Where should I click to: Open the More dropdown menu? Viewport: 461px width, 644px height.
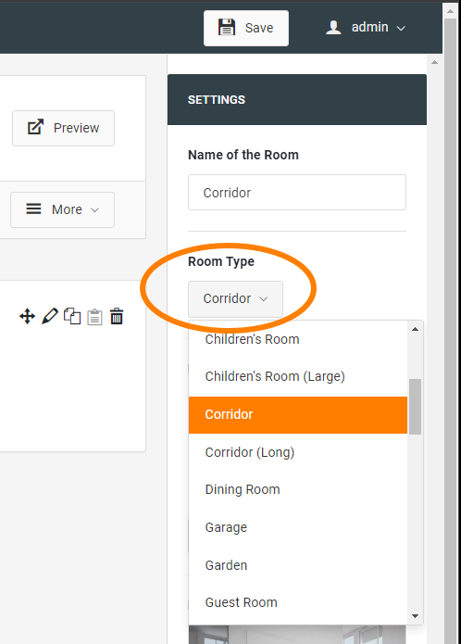[x=62, y=209]
